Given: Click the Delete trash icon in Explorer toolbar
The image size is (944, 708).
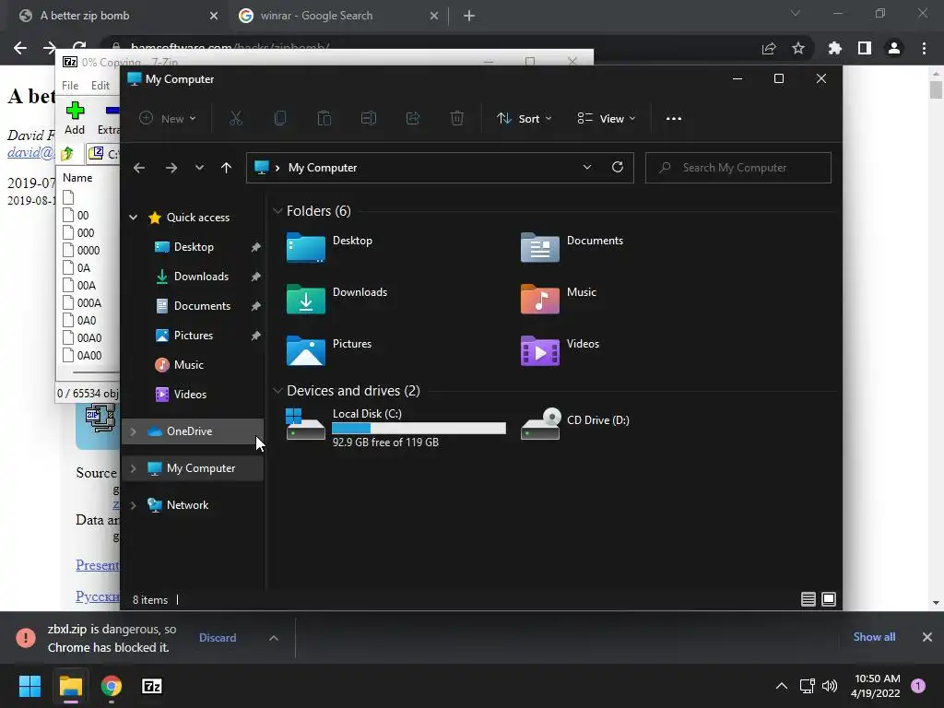Looking at the screenshot, I should (x=457, y=119).
